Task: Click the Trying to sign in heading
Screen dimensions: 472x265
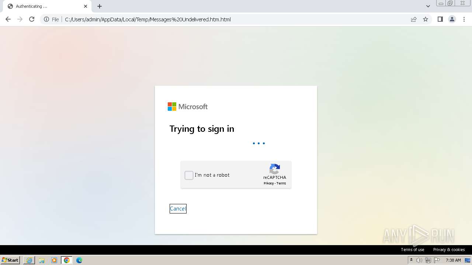Action: 202,129
